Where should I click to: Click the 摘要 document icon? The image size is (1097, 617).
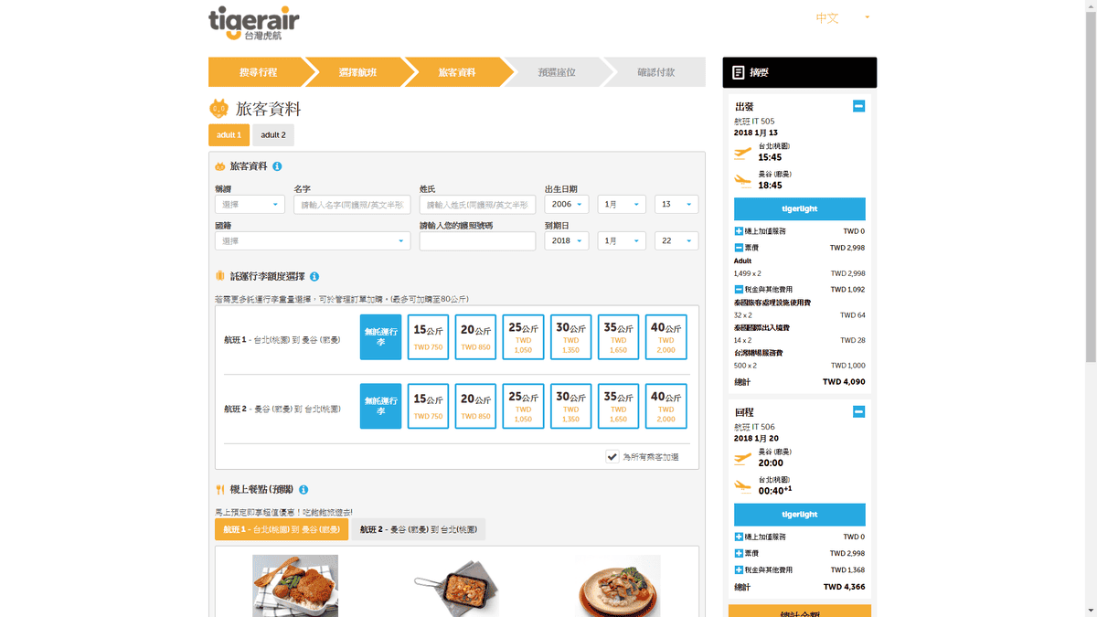[739, 72]
